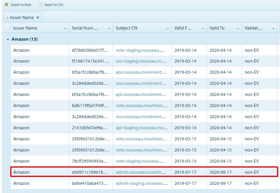Open the Subject CN column header dropdown
This screenshot has height=193, width=280.
point(168,28)
